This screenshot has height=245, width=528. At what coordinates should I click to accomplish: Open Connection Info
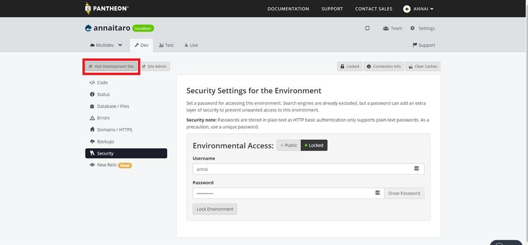[384, 66]
